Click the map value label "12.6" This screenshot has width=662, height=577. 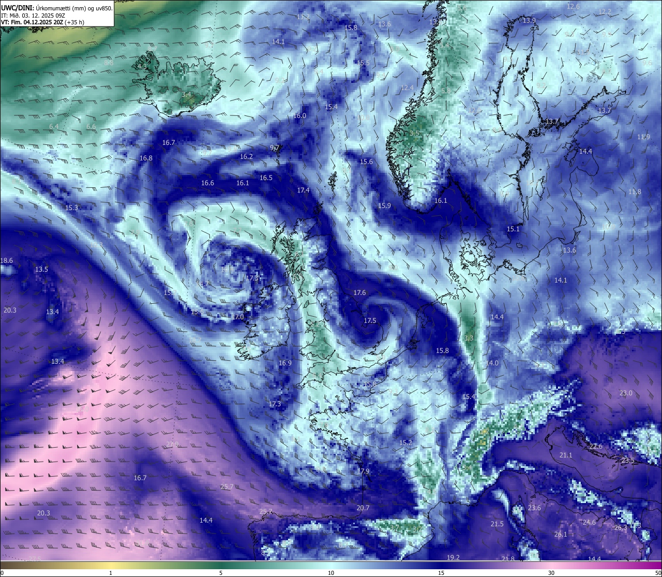[x=573, y=7]
